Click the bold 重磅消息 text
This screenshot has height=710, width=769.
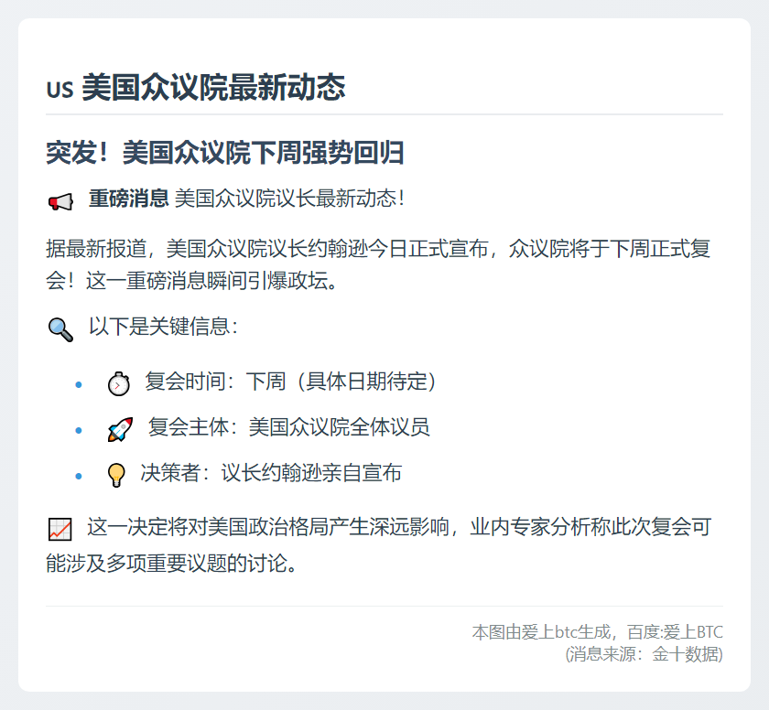pos(128,199)
